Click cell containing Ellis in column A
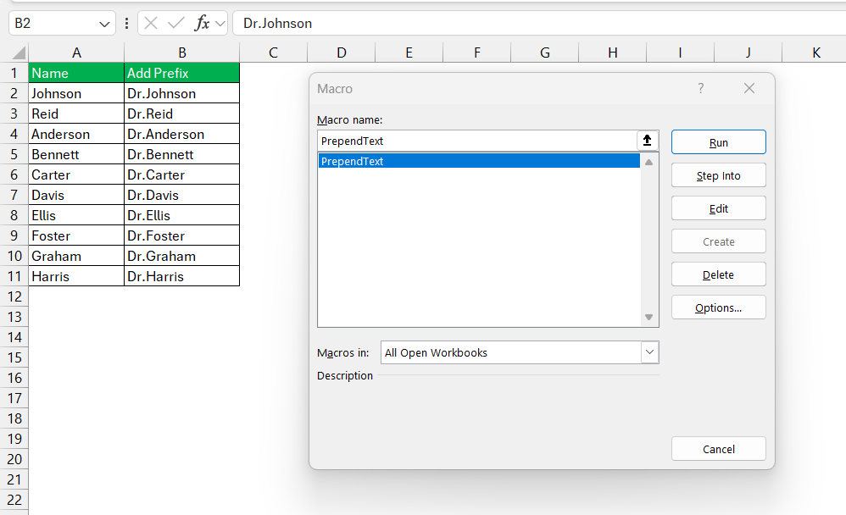 pos(76,215)
